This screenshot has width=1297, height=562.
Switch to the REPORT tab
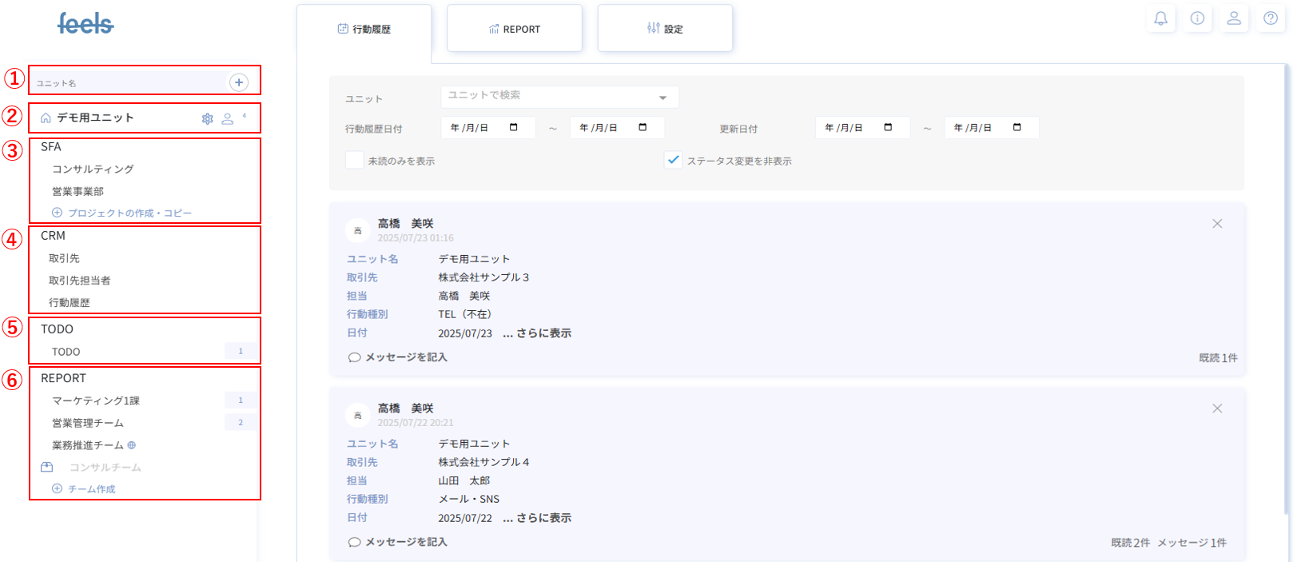pyautogui.click(x=515, y=29)
